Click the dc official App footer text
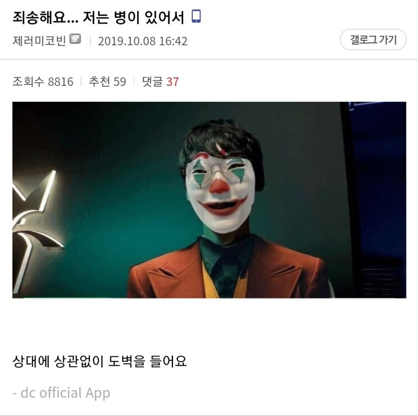The height and width of the screenshot is (416, 418). click(x=61, y=393)
